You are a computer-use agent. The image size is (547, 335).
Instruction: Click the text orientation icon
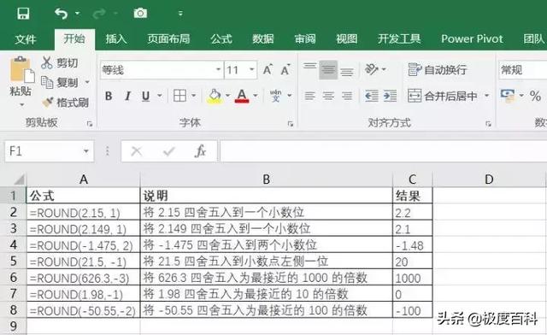[372, 69]
